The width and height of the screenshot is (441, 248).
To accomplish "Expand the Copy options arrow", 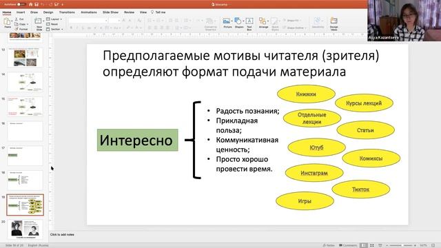I will (28, 24).
